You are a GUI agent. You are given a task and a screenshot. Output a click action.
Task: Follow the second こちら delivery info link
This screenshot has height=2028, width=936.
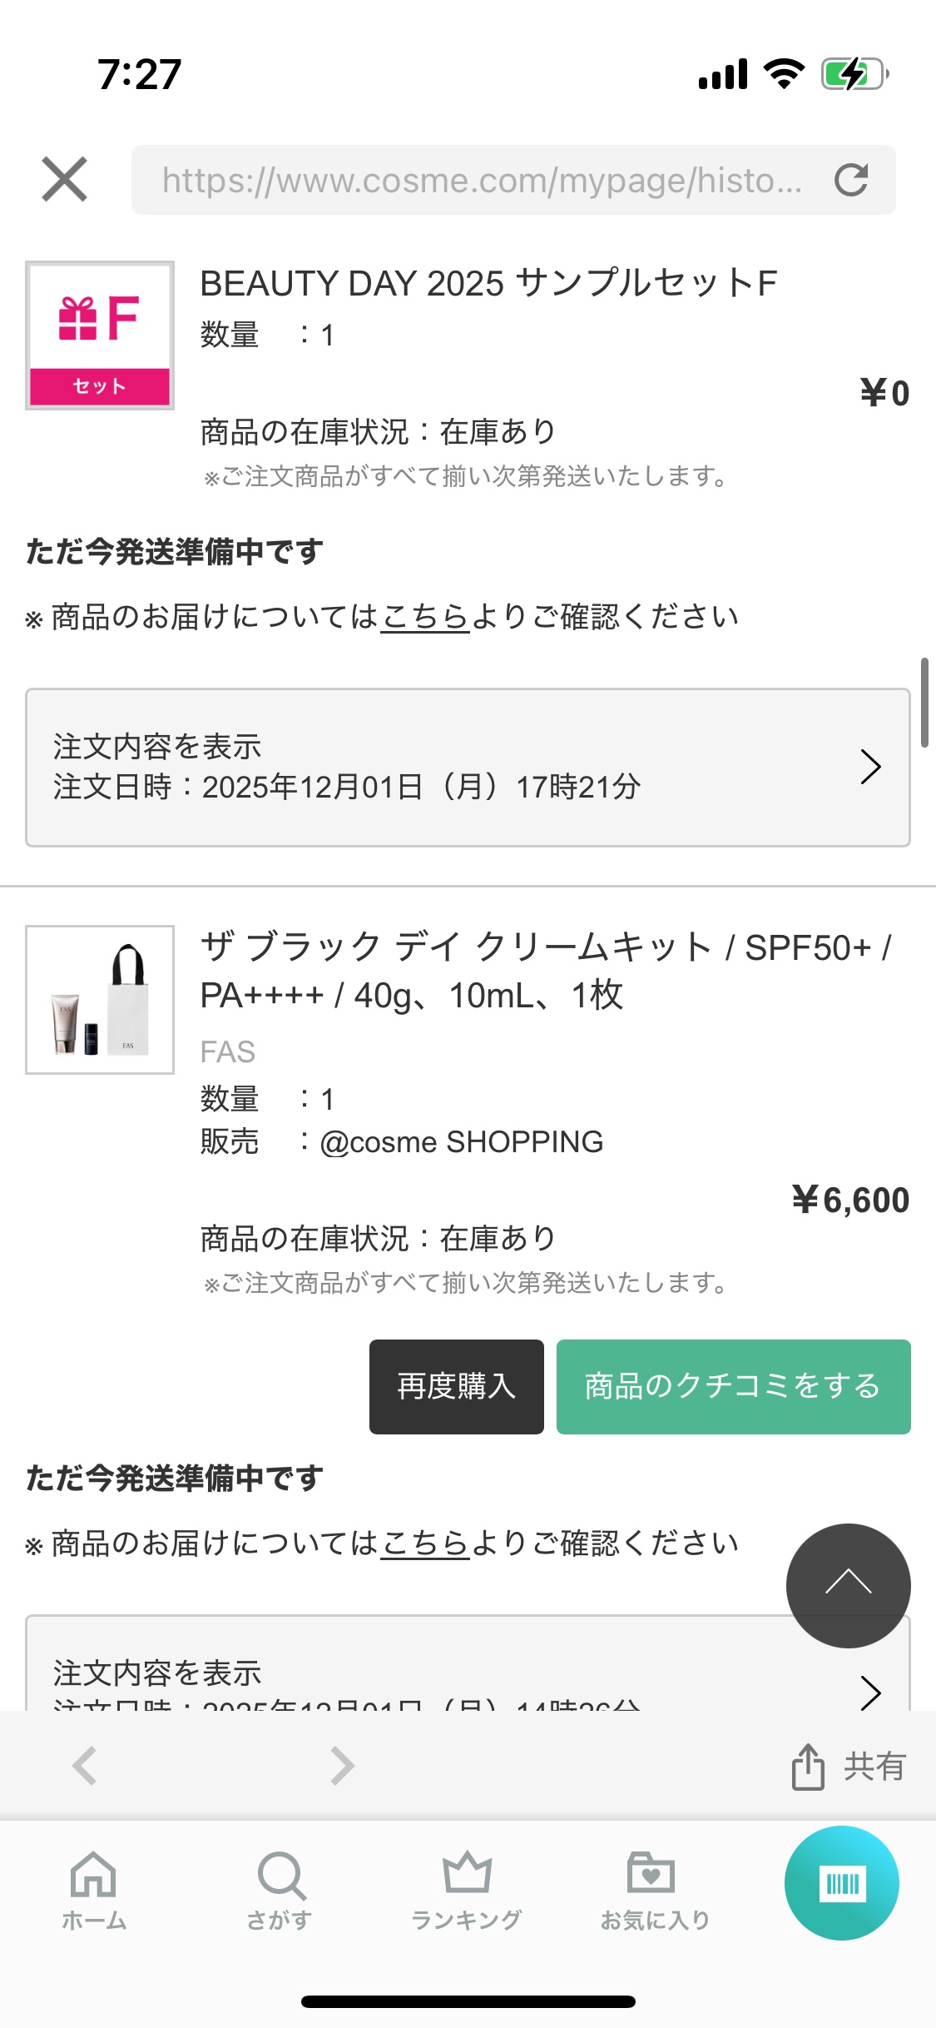(425, 1543)
